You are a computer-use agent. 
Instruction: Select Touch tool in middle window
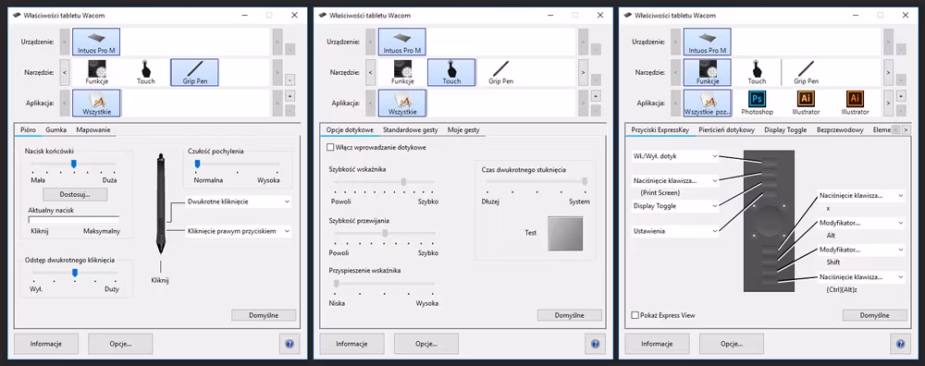point(451,72)
